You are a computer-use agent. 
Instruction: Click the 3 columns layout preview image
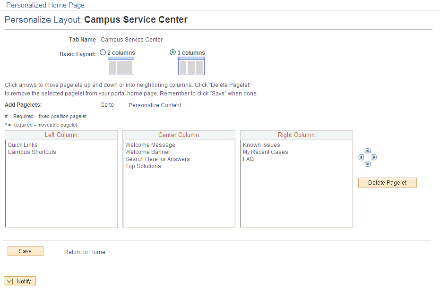tap(191, 67)
